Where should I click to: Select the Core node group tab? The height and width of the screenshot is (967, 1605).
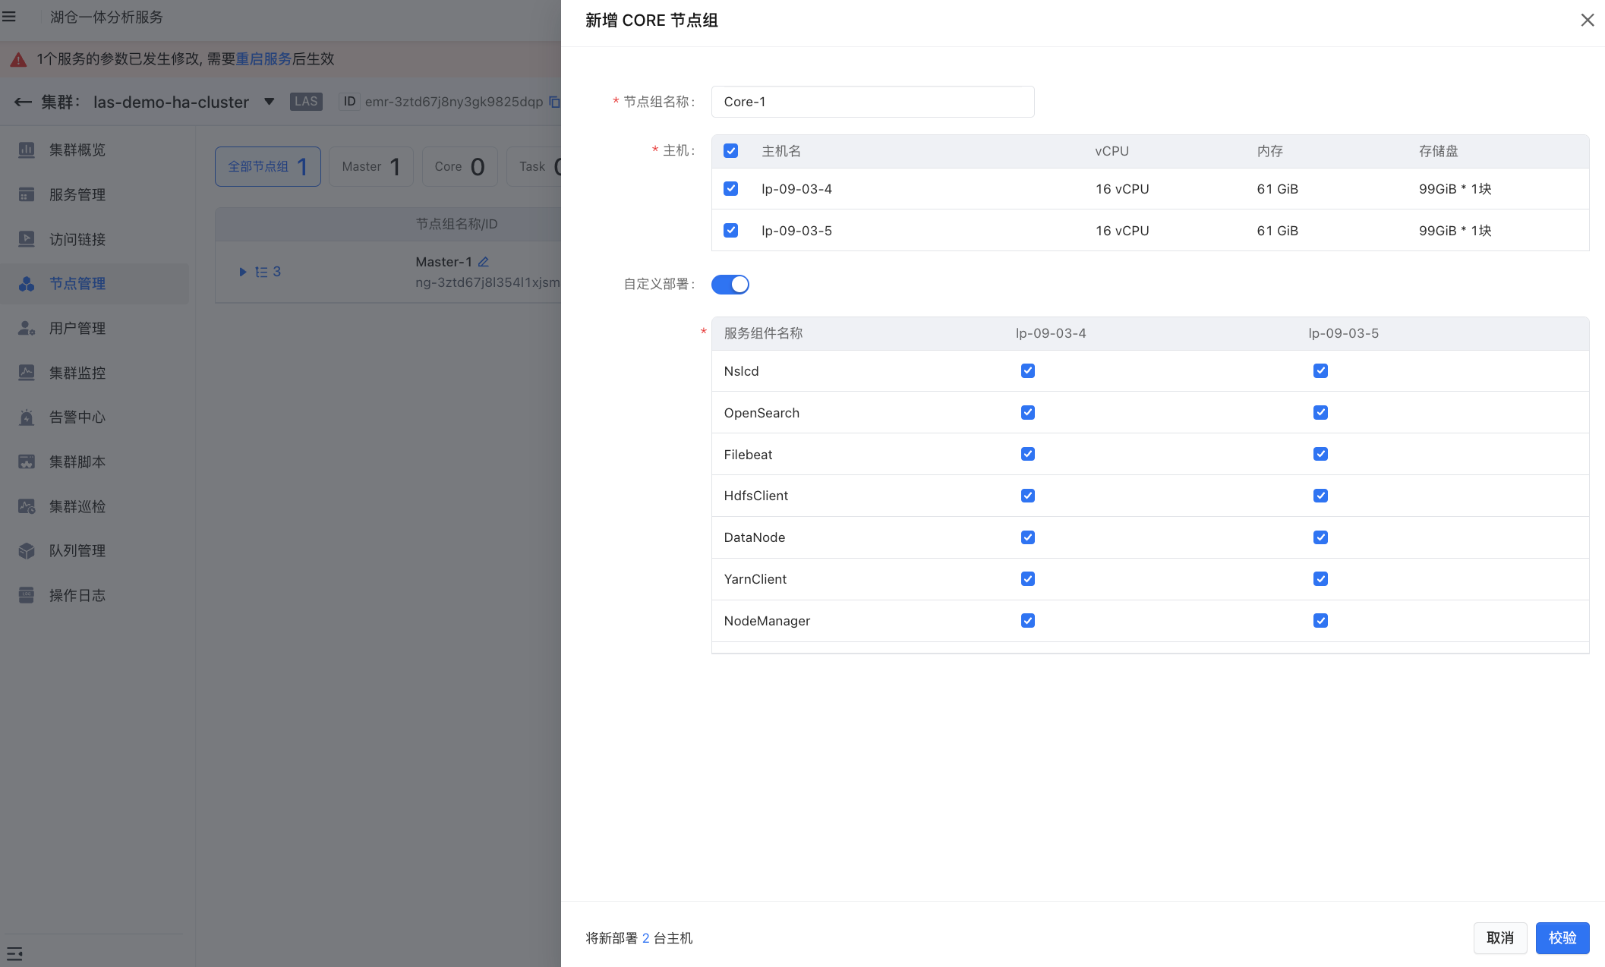pyautogui.click(x=459, y=166)
